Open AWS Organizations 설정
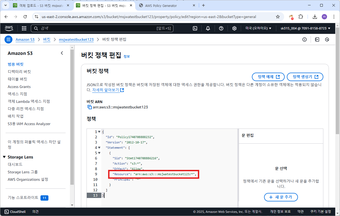Image resolution: width=340 pixels, height=216 pixels. (x=28, y=179)
